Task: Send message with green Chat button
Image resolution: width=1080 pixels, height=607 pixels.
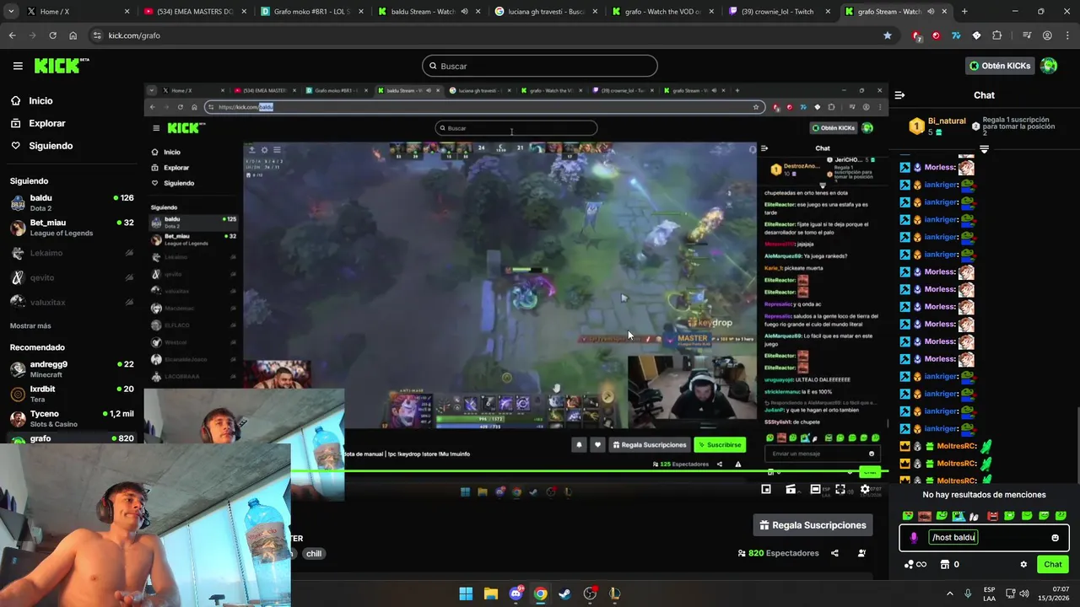Action: pyautogui.click(x=1053, y=564)
